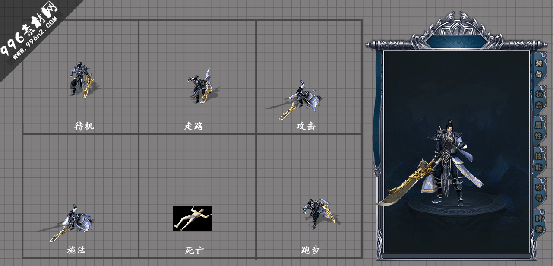
Task: Click the 死亡 death sprite image
Action: point(193,218)
